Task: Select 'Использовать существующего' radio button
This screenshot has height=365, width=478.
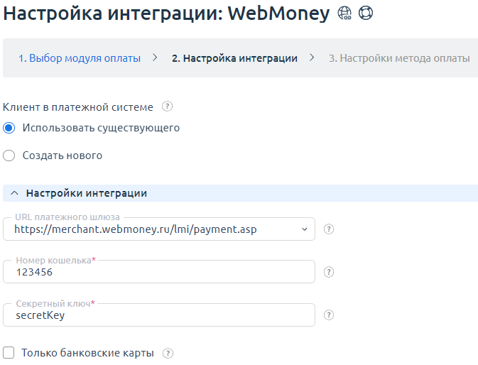Action: coord(9,129)
